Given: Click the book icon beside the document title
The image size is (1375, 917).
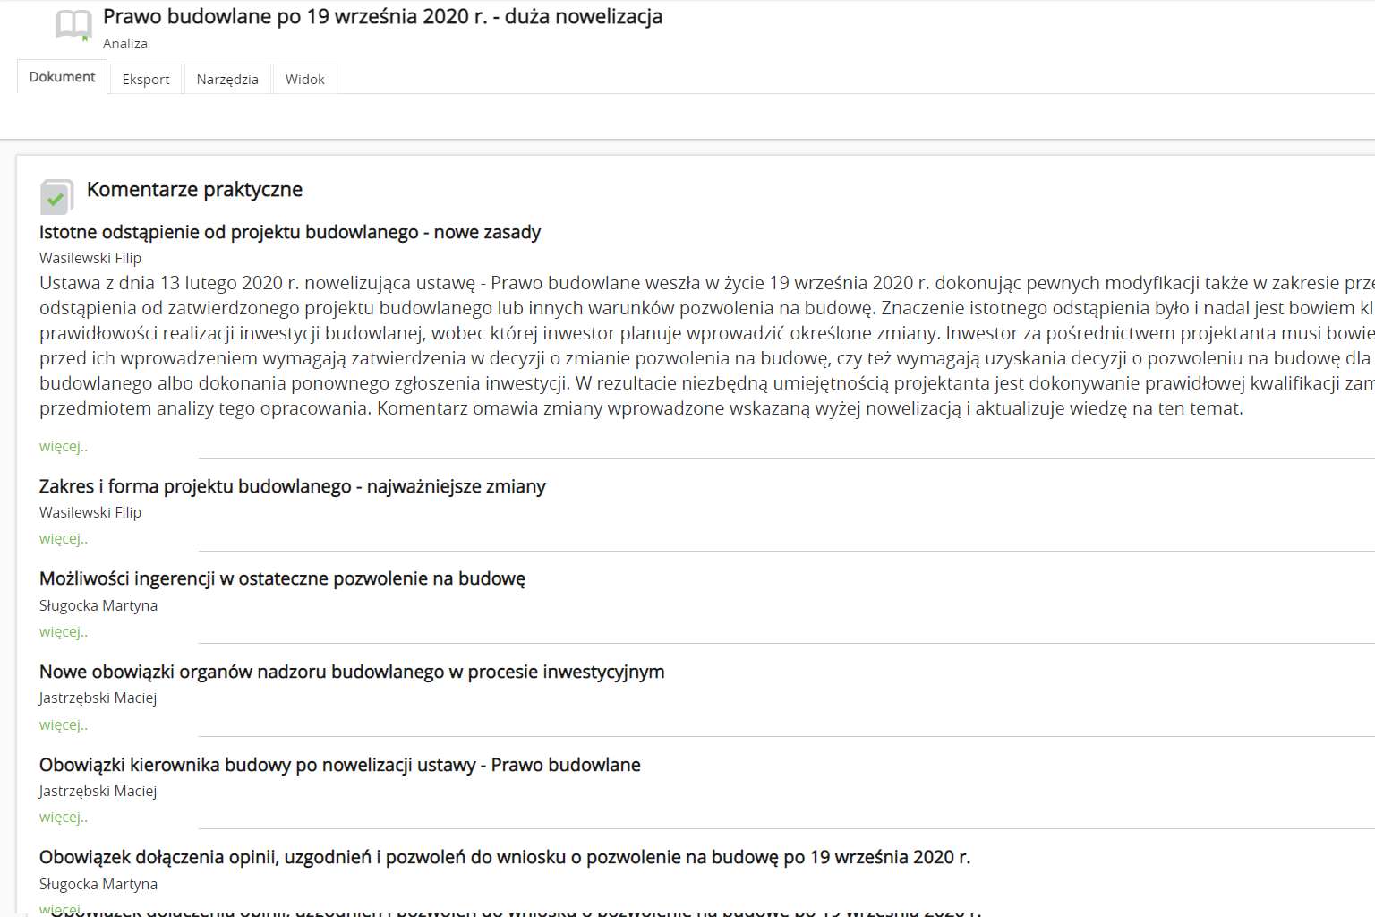Looking at the screenshot, I should 73,25.
